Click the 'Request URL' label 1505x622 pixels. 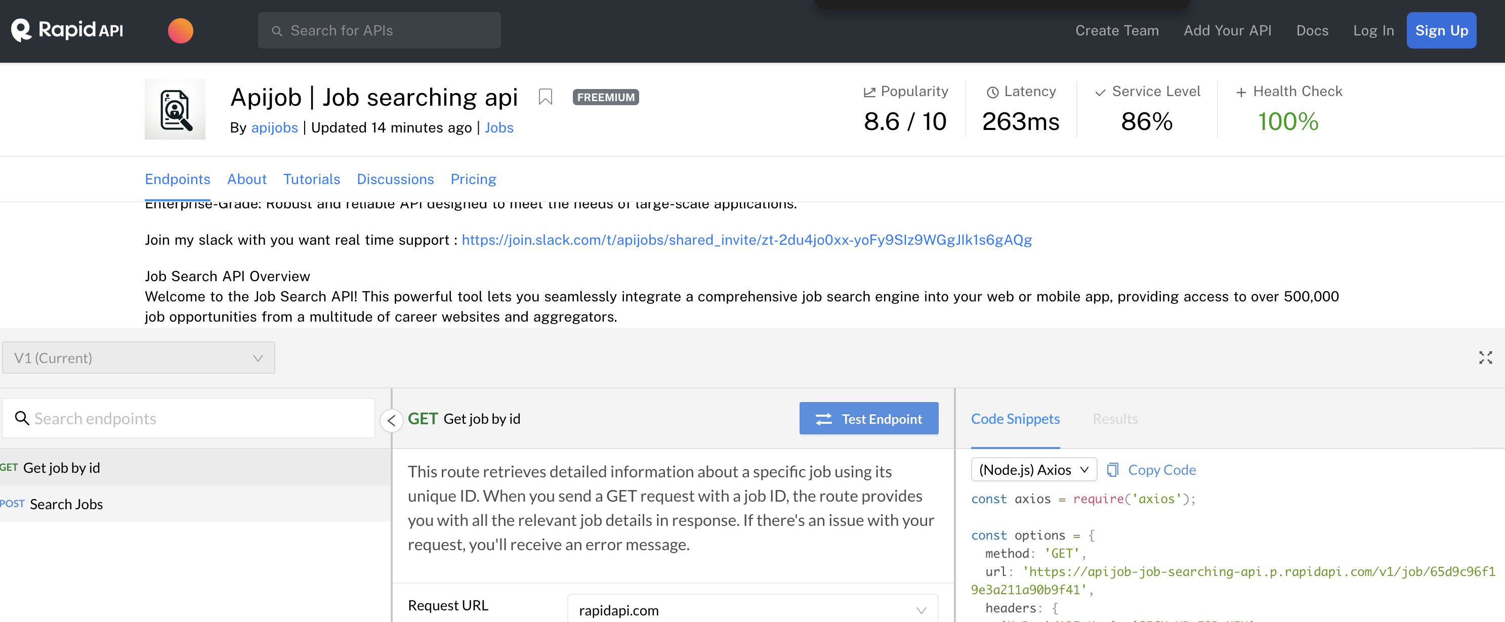click(448, 605)
